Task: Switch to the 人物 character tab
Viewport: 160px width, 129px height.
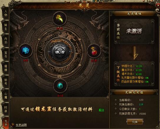Action: [x=6, y=13]
